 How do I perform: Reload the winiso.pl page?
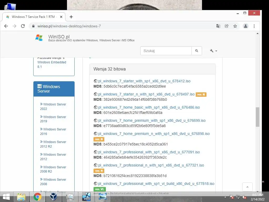pyautogui.click(x=23, y=26)
